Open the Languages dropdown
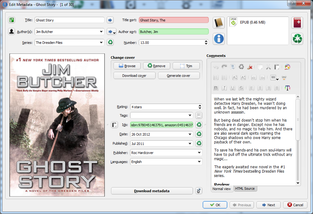Image resolution: width=313 pixels, height=214 pixels. pos(199,161)
